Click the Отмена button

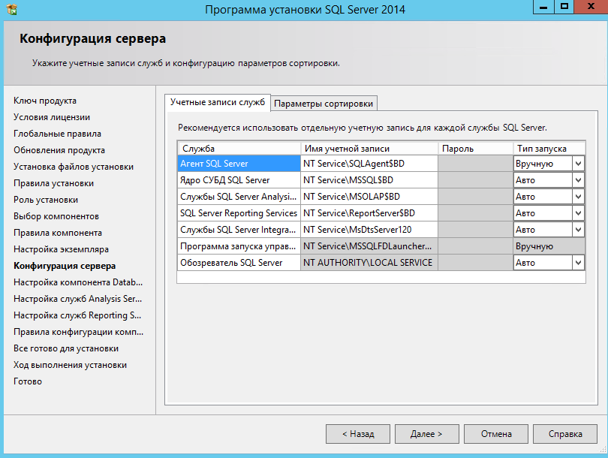point(495,433)
